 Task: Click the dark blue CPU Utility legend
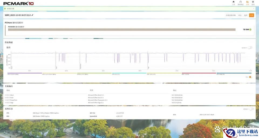(x=234, y=74)
